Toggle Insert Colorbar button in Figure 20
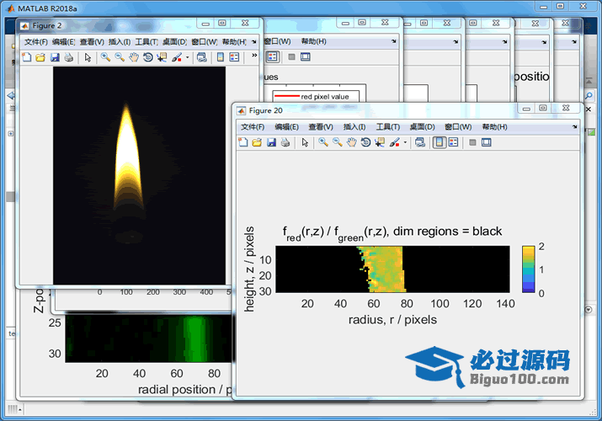 pos(440,143)
